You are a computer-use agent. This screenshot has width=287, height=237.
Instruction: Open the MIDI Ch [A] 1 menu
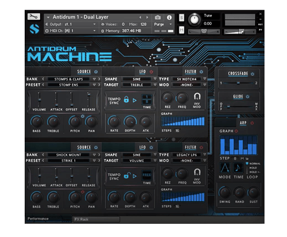tap(71, 30)
